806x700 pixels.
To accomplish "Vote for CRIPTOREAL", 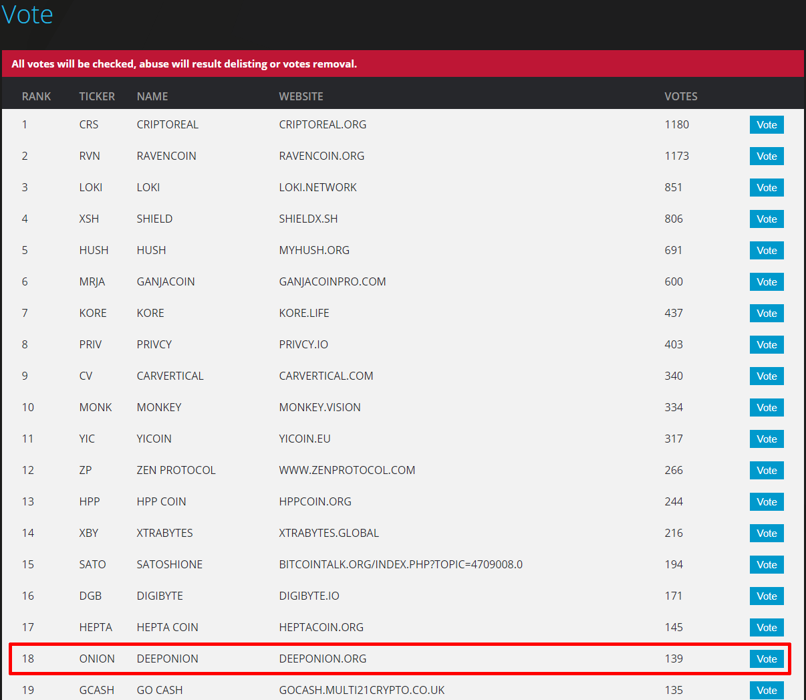I will coord(767,125).
